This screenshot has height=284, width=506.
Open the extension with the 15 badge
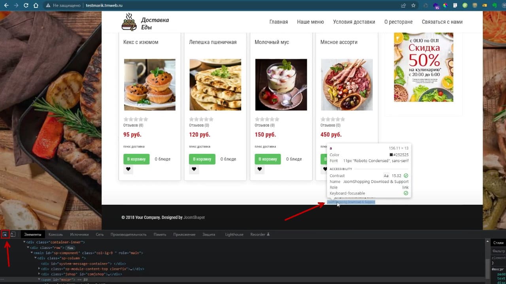coord(436,6)
